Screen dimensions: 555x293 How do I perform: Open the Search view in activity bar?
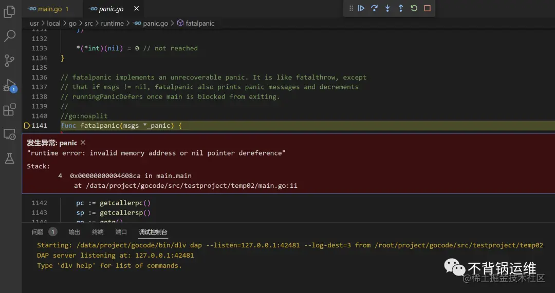[9, 36]
